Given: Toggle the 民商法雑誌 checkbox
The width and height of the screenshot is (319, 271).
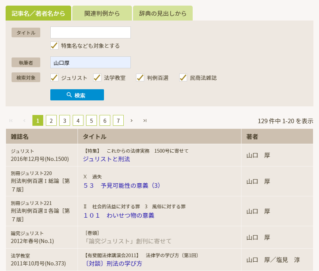Looking at the screenshot, I should [x=183, y=78].
